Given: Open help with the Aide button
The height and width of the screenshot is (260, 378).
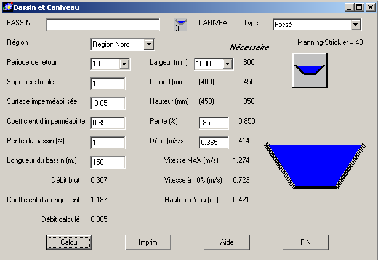Looking at the screenshot, I should click(227, 242).
